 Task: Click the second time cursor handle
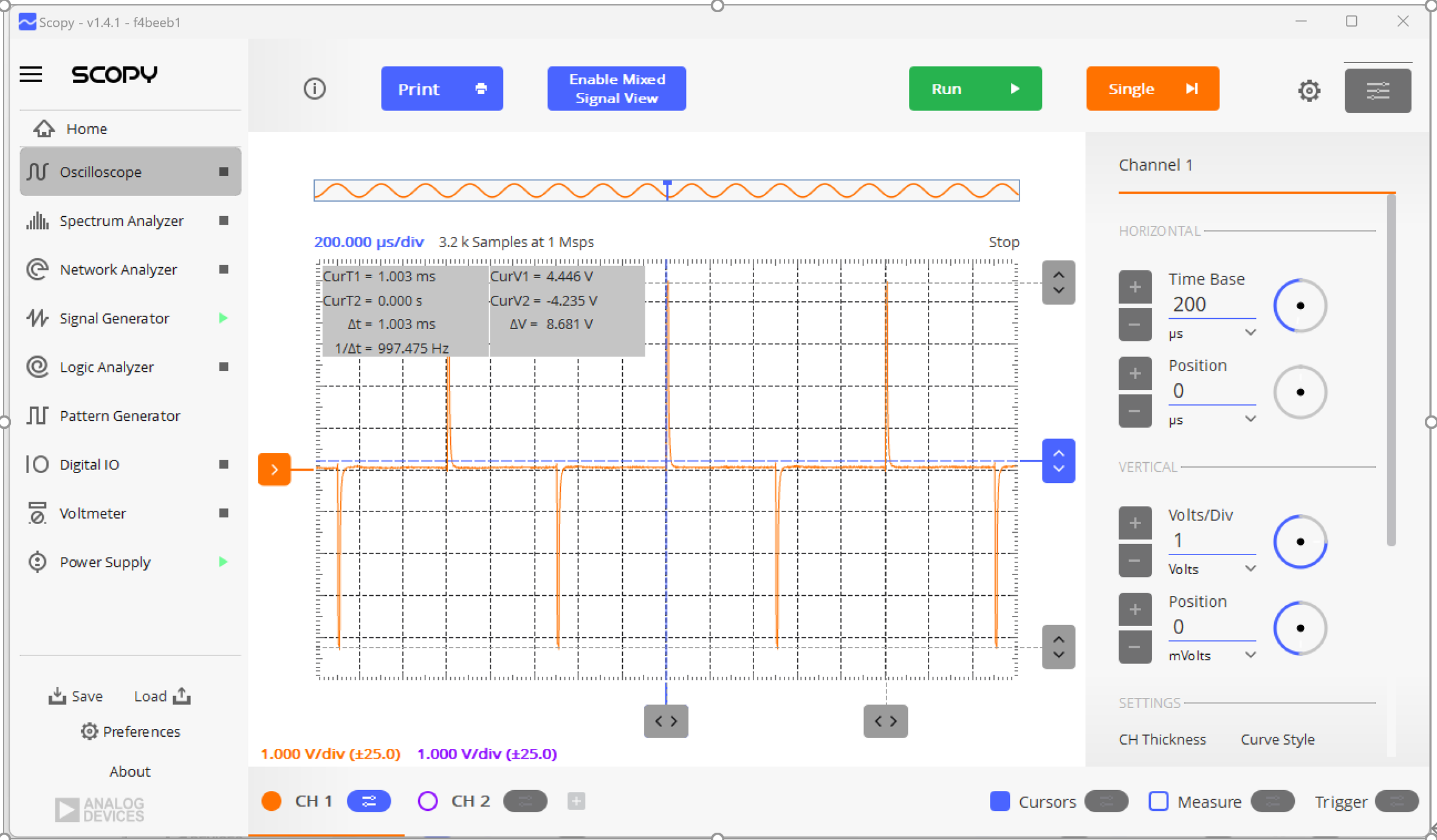click(x=885, y=721)
